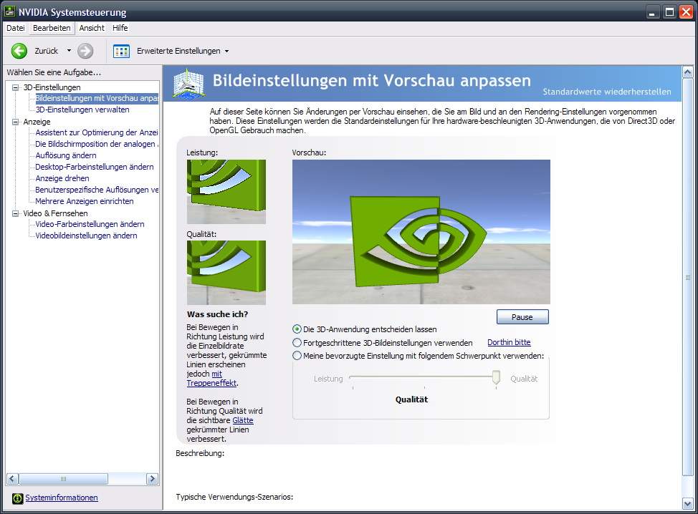This screenshot has width=698, height=514.
Task: Click the NVIDIA icon in the title bar
Action: [10, 12]
